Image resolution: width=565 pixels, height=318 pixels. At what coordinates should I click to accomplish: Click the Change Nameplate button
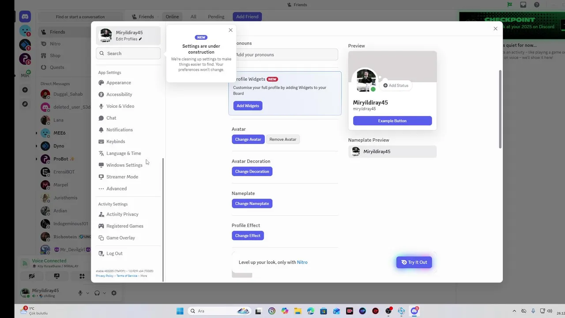(252, 204)
